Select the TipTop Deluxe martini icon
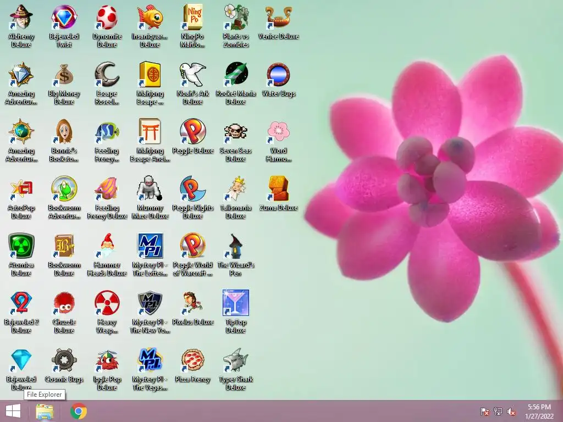Viewport: 563px width, 422px height. pos(235,303)
